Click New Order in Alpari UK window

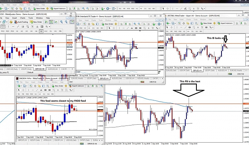coord(206,23)
